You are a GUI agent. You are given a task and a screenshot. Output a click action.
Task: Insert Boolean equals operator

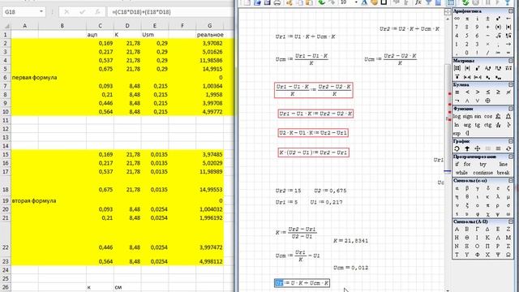tap(457, 92)
